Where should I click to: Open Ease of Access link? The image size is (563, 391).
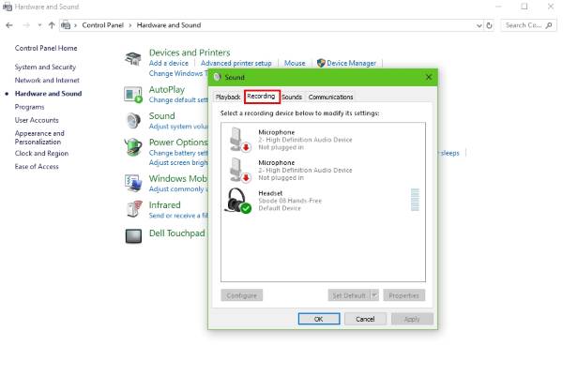point(37,167)
